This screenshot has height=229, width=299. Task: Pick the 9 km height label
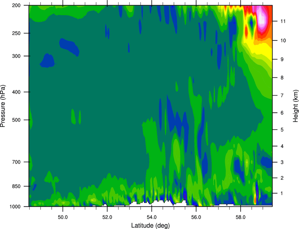pos(282,59)
